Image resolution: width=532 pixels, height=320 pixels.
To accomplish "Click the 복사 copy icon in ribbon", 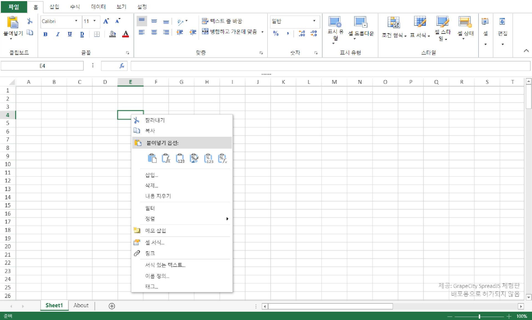I will pos(30,32).
